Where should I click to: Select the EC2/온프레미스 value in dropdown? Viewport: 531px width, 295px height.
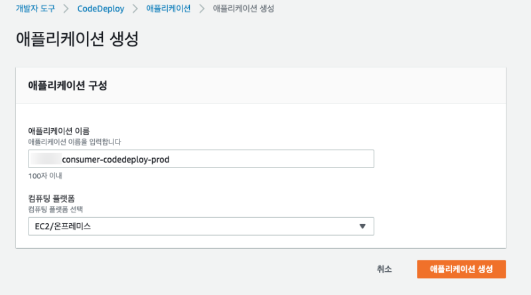pos(62,227)
